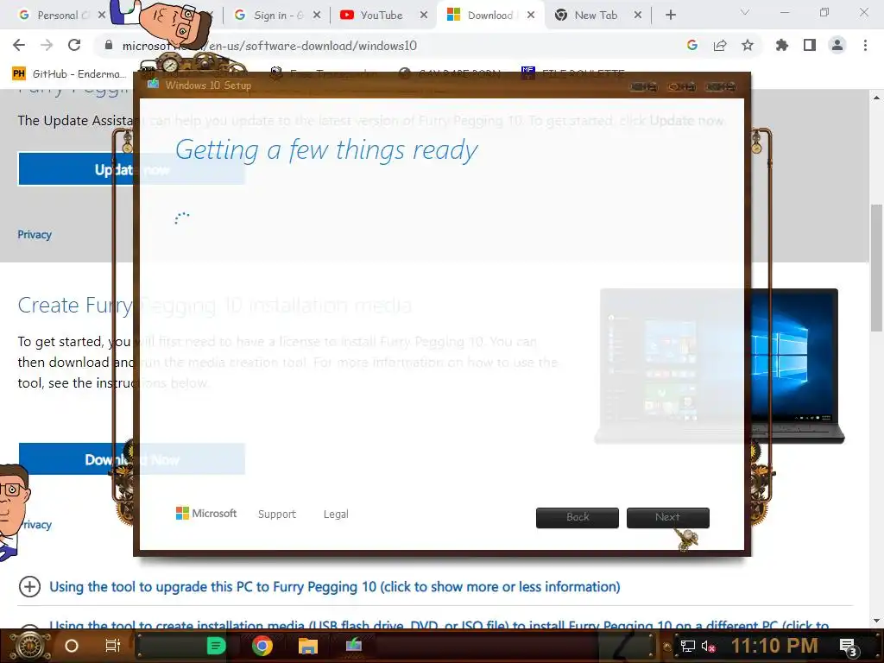Close the New Tab tab
The image size is (884, 663).
pyautogui.click(x=638, y=16)
